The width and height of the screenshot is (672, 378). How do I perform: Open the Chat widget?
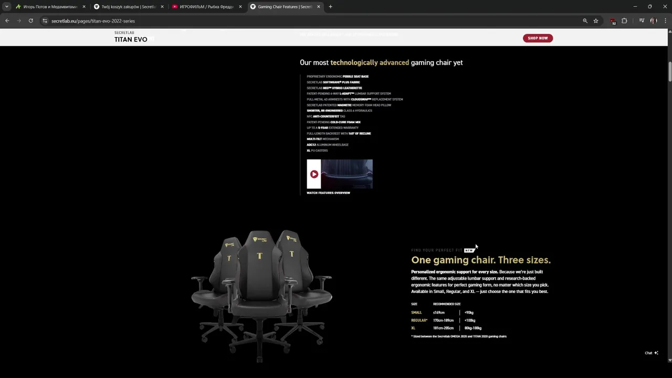(x=652, y=353)
